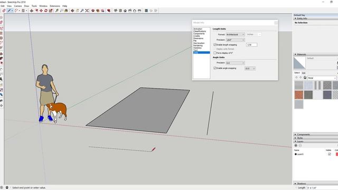Open the Extension Manager
Image resolution: width=338 pixels, height=190 pixels.
[x=109, y=11]
